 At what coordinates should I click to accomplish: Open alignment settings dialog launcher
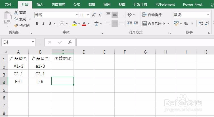169,33
